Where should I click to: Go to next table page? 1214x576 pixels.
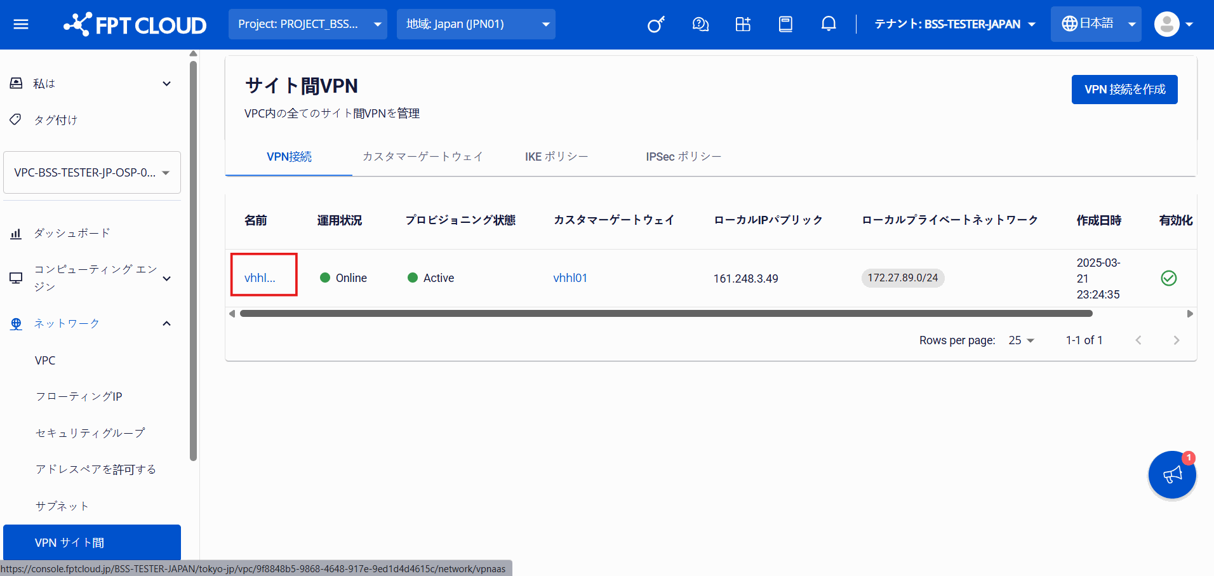click(x=1177, y=340)
